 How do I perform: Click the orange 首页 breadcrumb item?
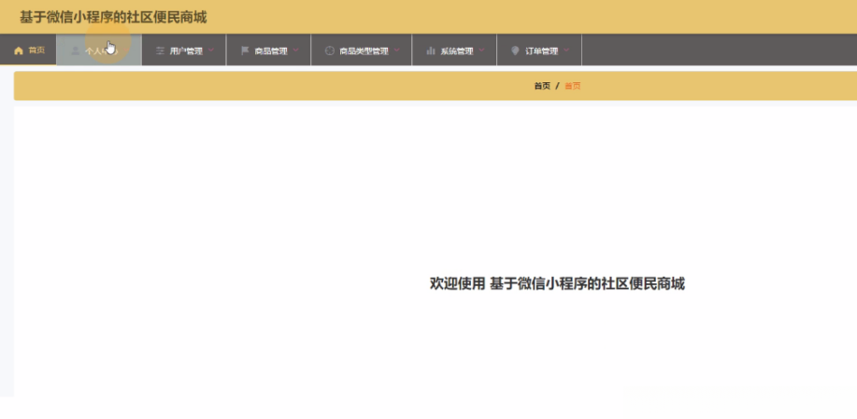click(x=572, y=86)
